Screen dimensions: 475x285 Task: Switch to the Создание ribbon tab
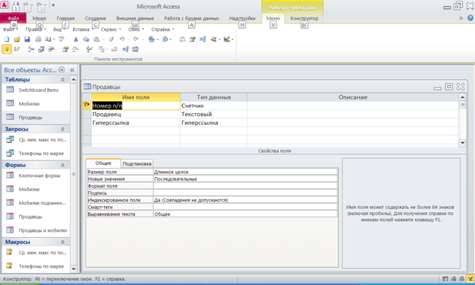(95, 18)
